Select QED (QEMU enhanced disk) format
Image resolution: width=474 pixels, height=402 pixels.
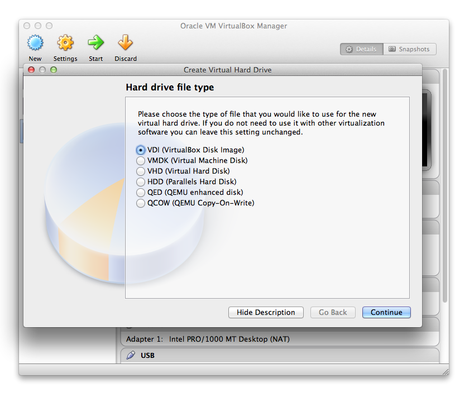tap(141, 193)
